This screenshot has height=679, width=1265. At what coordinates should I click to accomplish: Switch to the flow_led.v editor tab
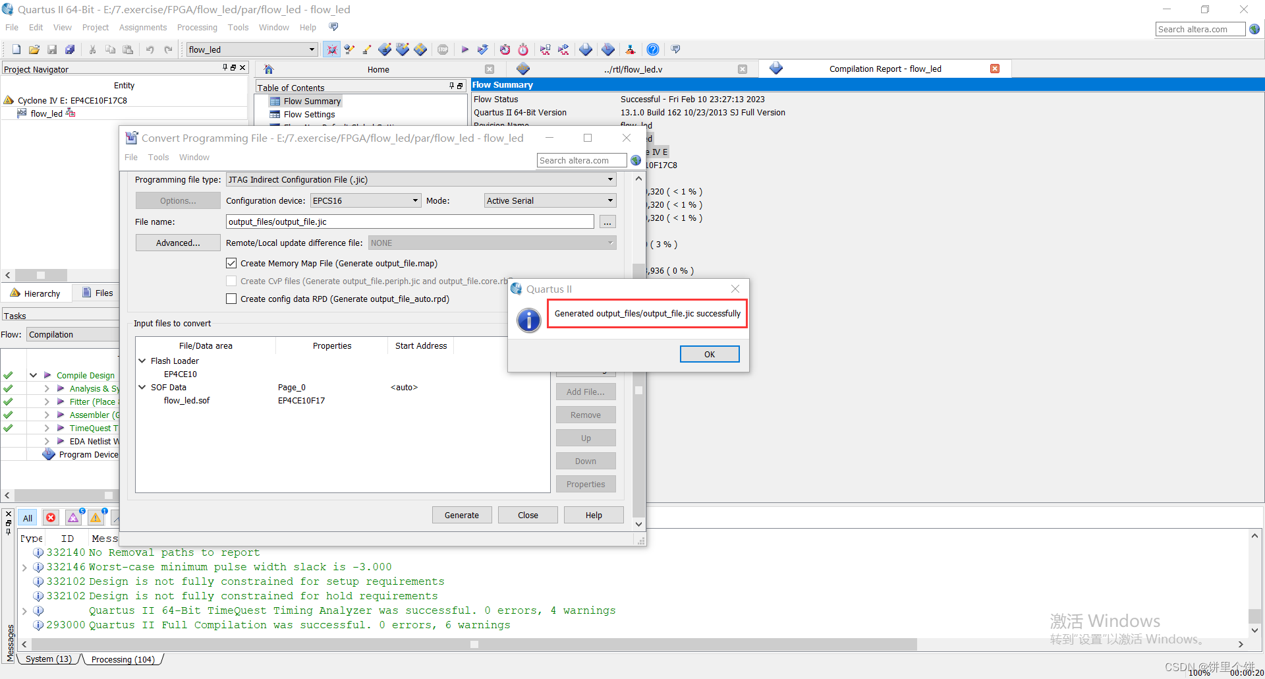click(x=633, y=69)
